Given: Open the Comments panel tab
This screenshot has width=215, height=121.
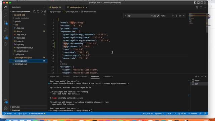Looking at the screenshot, I should pos(107,76).
